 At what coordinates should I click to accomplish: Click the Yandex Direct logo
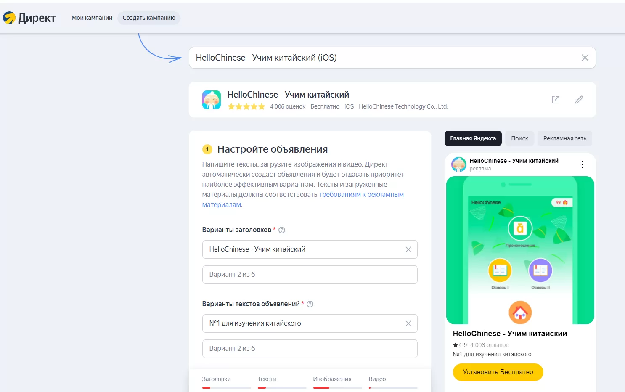(29, 18)
